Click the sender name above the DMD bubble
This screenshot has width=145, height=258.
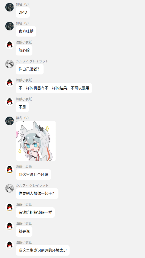(23, 5)
